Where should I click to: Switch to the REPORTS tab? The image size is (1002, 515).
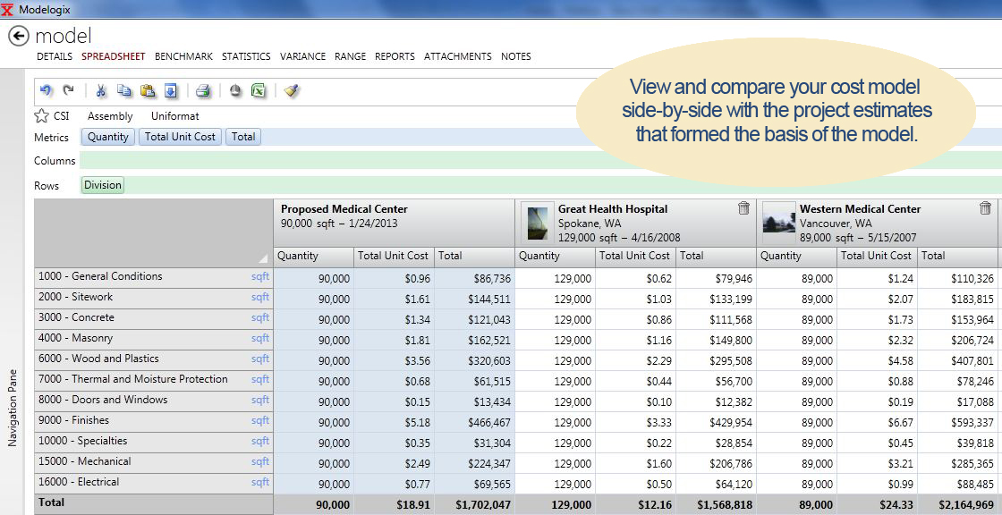(395, 56)
